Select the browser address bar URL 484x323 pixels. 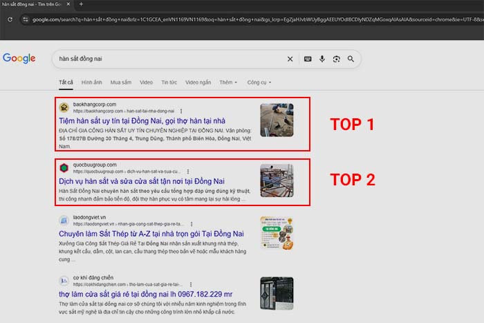pos(257,19)
